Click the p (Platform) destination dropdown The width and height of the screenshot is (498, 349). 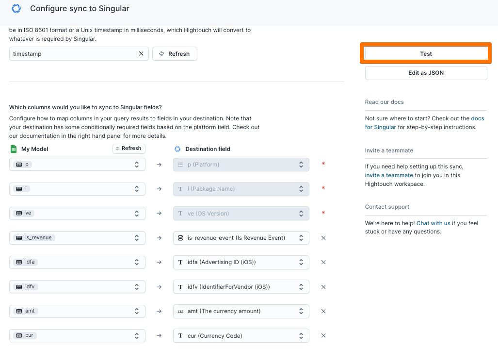[x=241, y=165]
